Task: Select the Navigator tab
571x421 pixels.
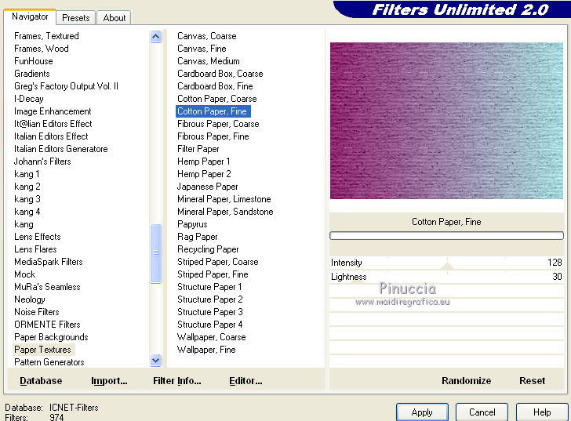Action: tap(30, 16)
